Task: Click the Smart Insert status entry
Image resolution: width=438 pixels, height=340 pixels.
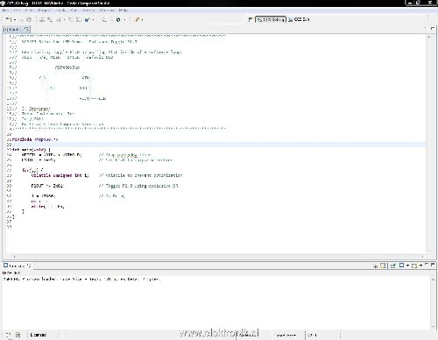Action: pos(286,335)
